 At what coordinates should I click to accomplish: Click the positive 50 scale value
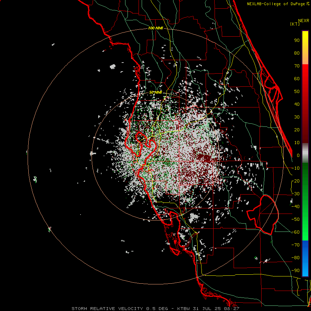click(297, 92)
